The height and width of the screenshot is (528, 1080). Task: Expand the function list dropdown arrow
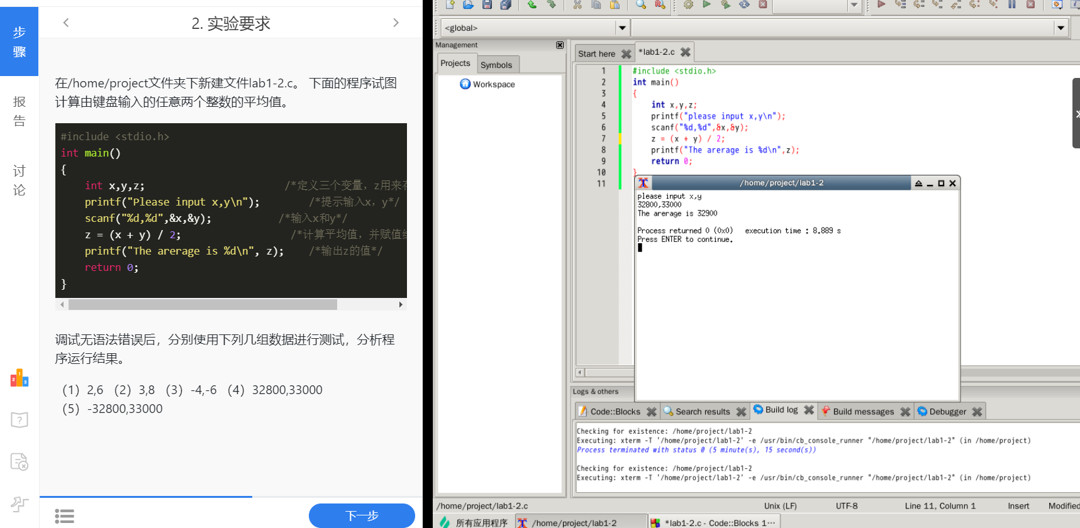(x=1061, y=28)
